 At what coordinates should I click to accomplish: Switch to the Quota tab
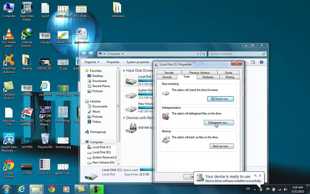(x=228, y=73)
